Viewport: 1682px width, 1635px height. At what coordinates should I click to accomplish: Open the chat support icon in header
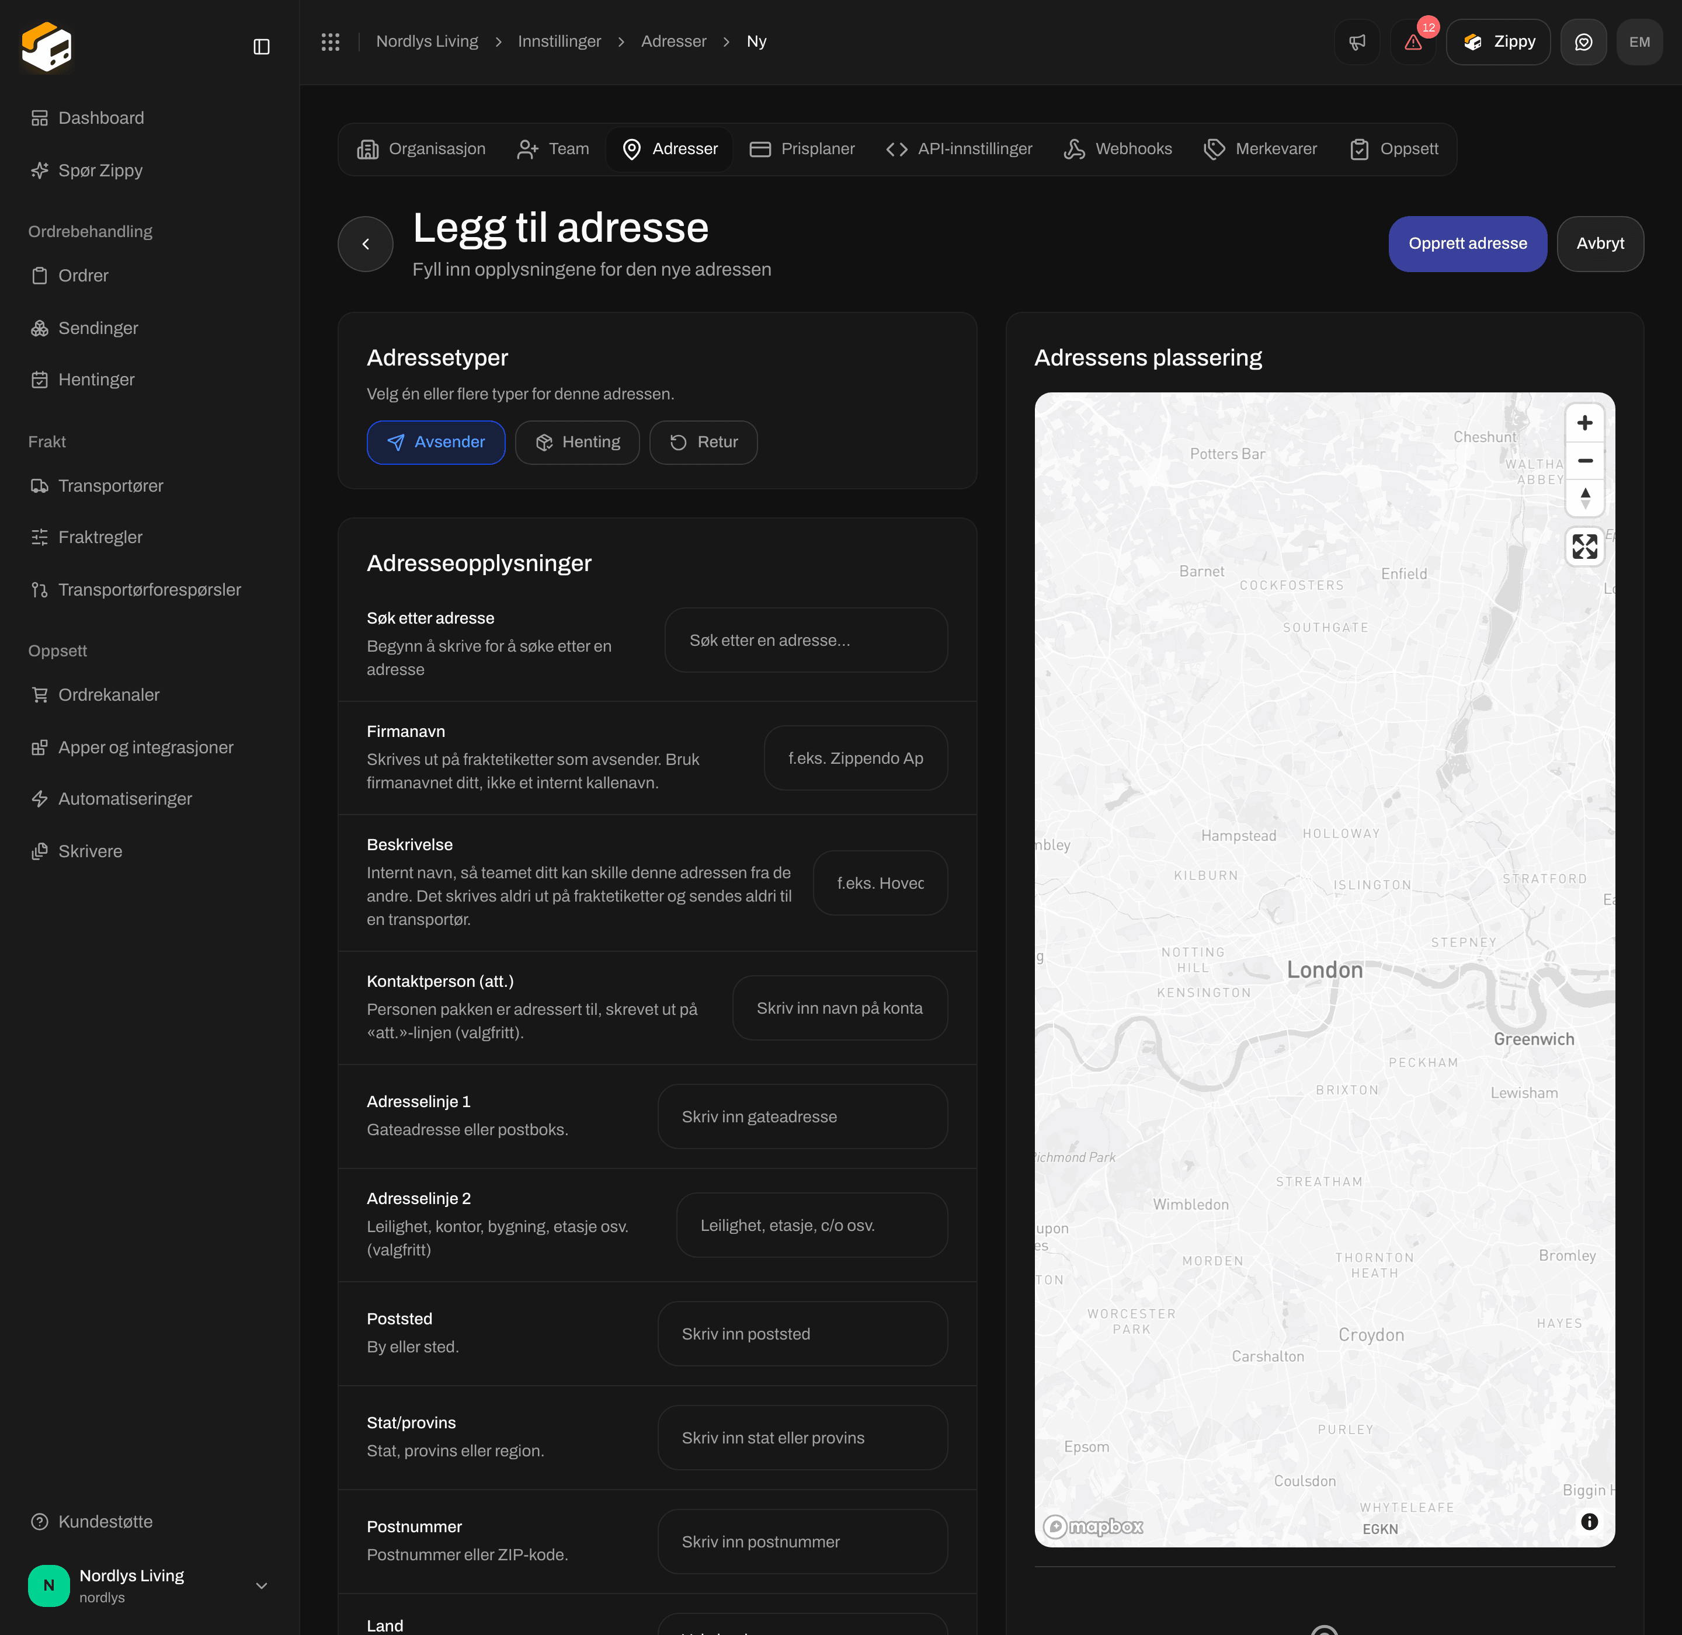1583,42
